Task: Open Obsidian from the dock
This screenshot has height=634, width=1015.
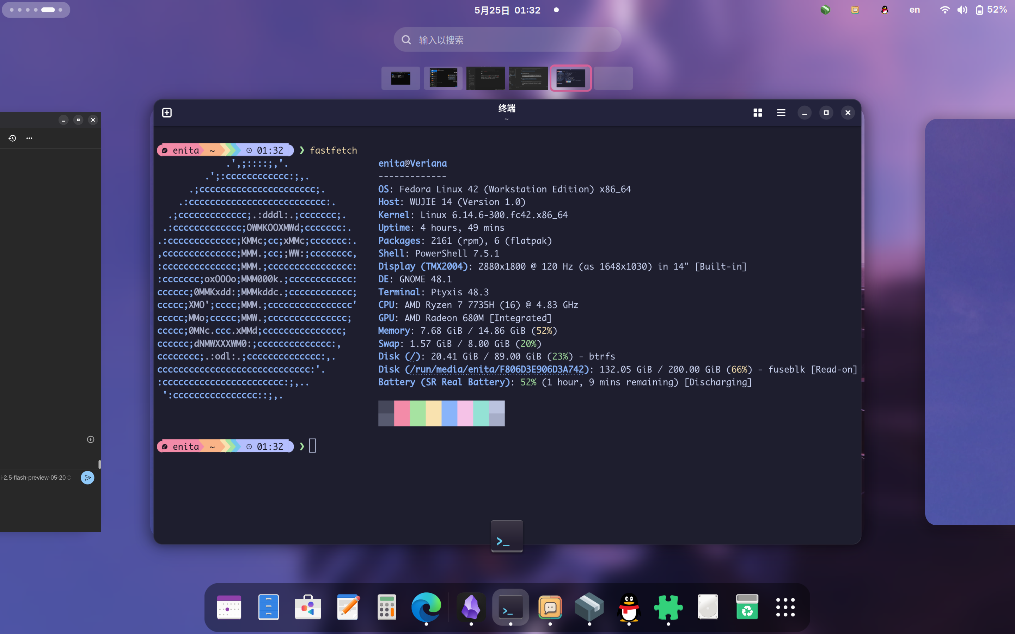Action: [x=471, y=607]
